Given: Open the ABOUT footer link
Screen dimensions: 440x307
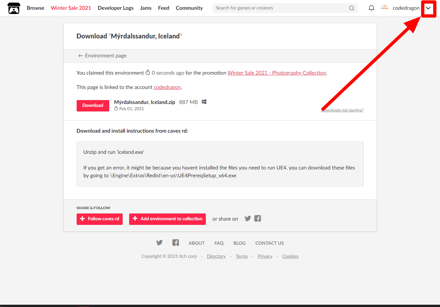Looking at the screenshot, I should (x=196, y=243).
